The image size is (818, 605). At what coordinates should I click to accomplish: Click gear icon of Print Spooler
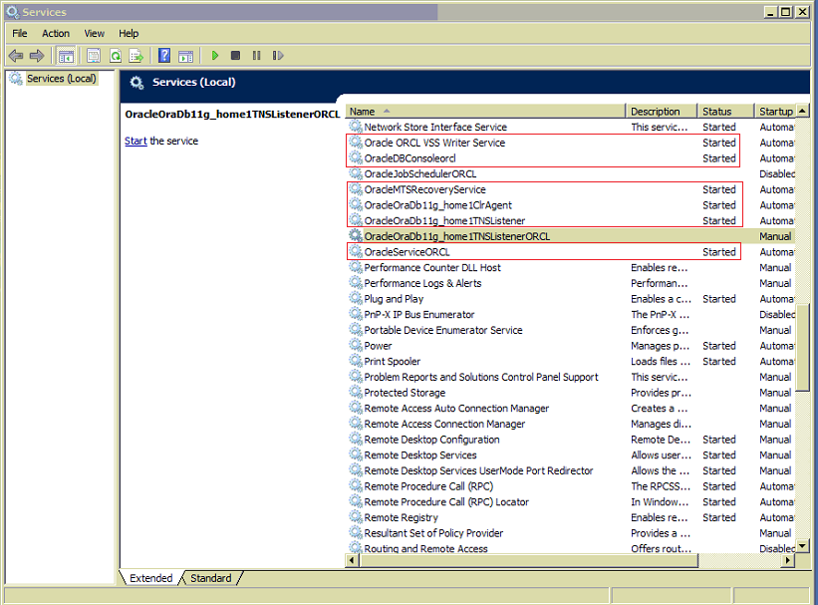pyautogui.click(x=356, y=361)
